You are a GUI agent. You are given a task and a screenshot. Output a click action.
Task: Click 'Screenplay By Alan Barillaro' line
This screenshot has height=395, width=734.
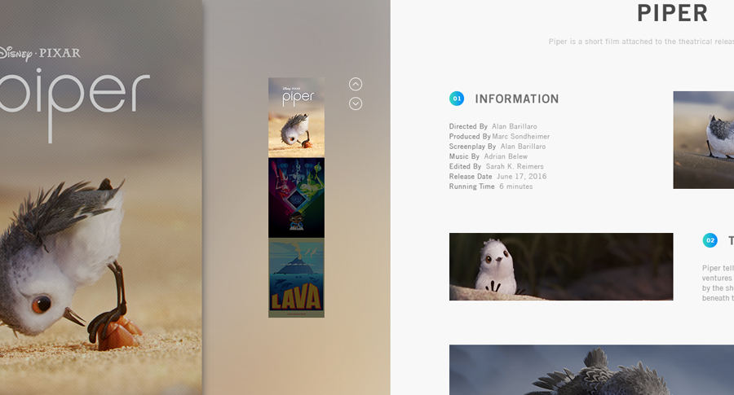[497, 147]
